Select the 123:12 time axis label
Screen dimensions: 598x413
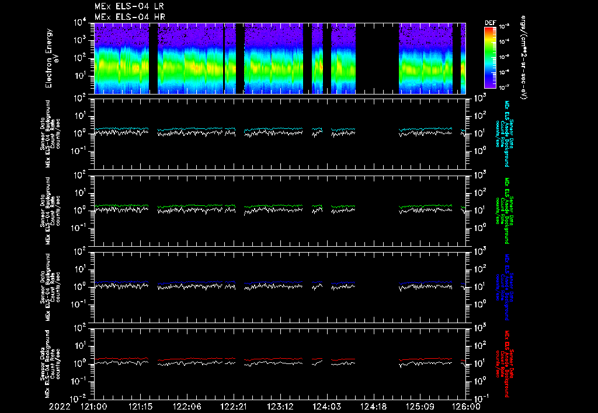(280, 407)
